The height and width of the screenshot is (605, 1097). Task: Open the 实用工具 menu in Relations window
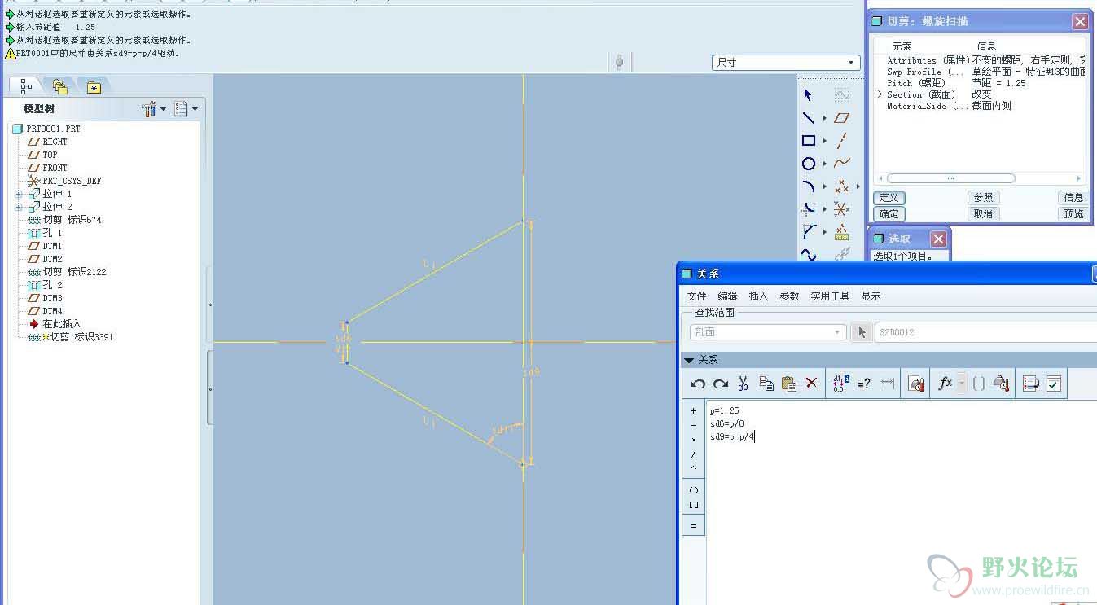pyautogui.click(x=830, y=296)
